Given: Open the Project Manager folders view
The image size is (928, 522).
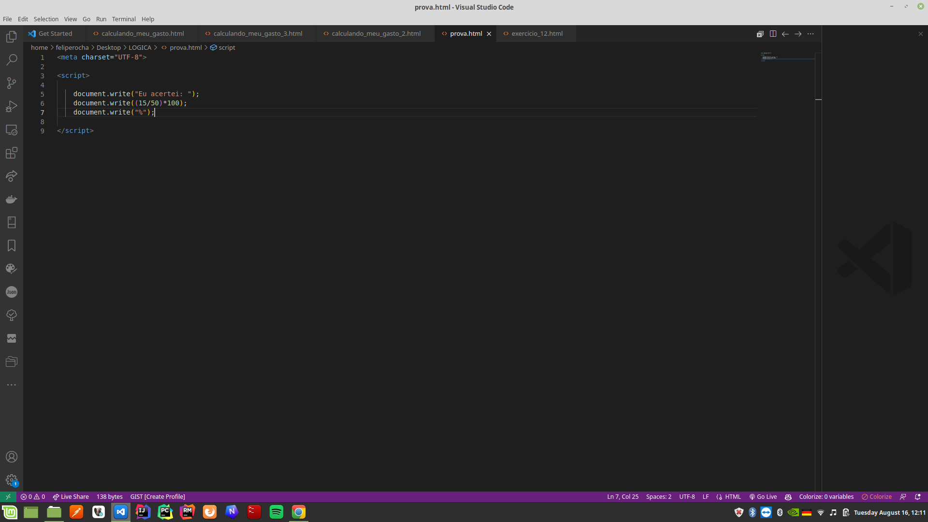Looking at the screenshot, I should 12,362.
